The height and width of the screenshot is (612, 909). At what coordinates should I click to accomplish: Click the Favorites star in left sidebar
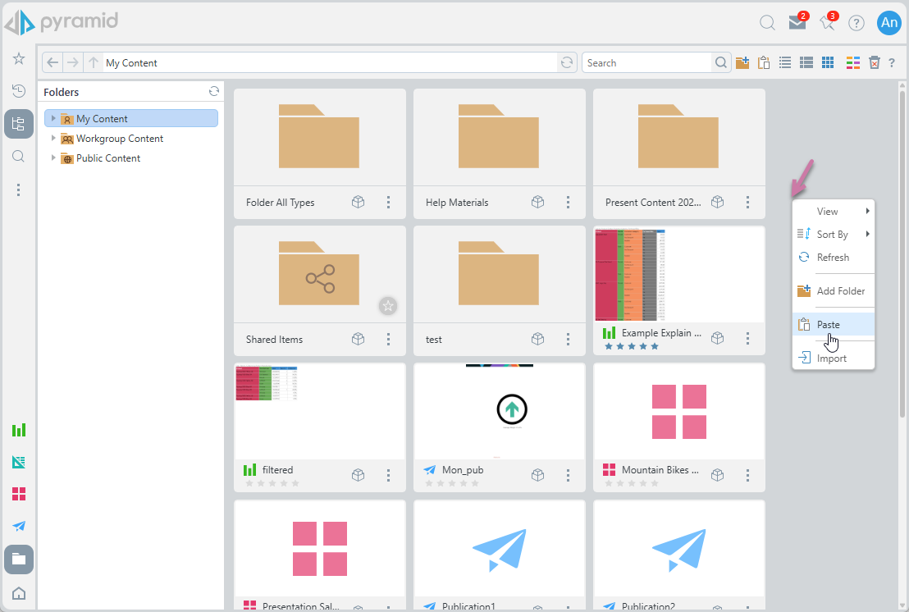point(19,59)
